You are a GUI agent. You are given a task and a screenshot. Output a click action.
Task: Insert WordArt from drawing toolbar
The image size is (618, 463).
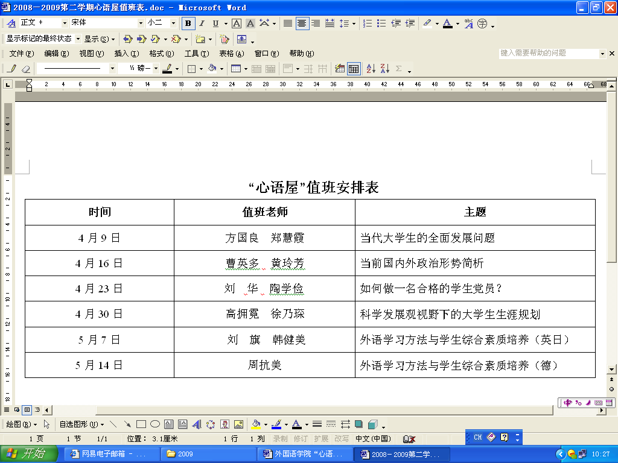[196, 424]
